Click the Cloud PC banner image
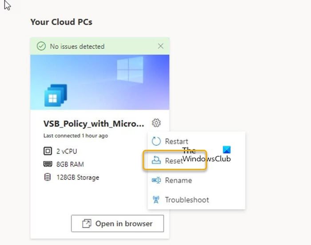This screenshot has width=311, height=245. point(100,82)
